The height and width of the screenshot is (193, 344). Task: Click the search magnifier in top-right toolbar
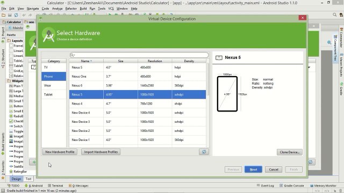click(334, 14)
